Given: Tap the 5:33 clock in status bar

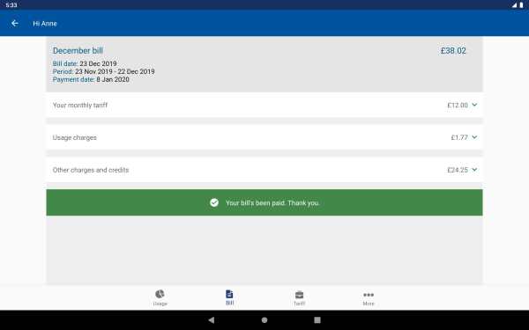Looking at the screenshot, I should click(11, 5).
